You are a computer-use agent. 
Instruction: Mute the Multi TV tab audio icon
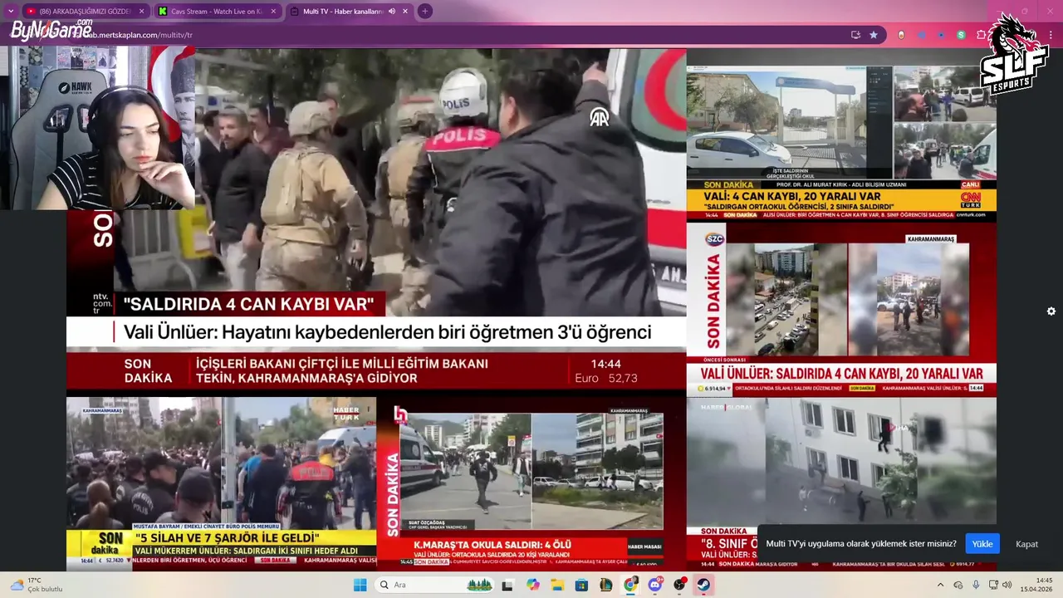click(x=391, y=12)
